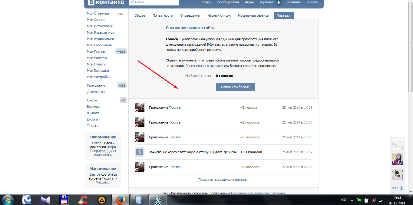
Task: Open музыка in top navigation
Action: (266, 2)
